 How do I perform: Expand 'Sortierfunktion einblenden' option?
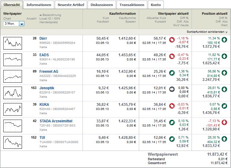tap(207, 32)
